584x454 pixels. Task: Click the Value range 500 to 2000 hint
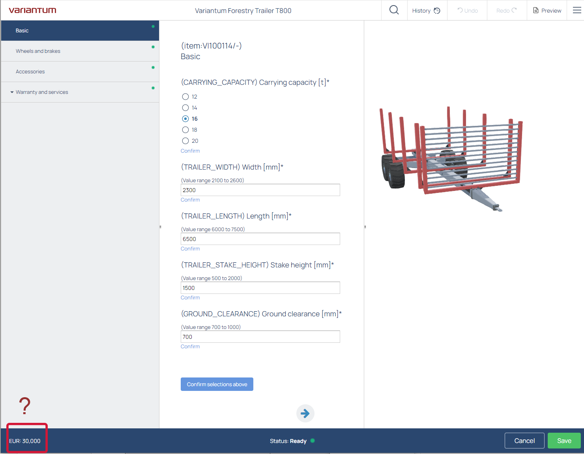click(212, 278)
